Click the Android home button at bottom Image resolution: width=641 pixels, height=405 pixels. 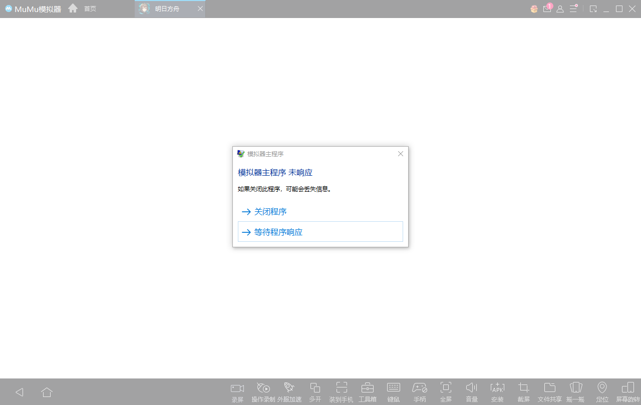click(47, 392)
